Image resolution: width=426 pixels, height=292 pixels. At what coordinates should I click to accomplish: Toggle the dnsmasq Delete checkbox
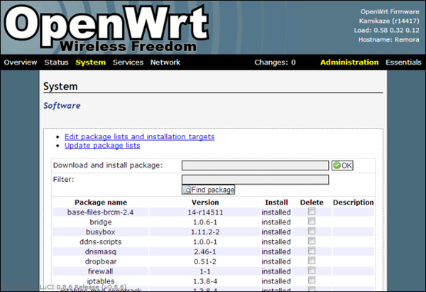click(312, 252)
